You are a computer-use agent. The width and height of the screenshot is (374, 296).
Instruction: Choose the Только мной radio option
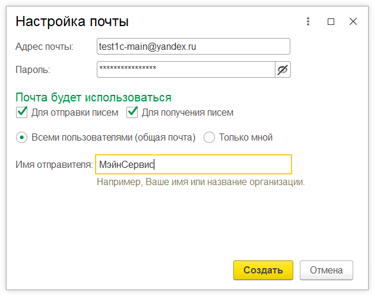pyautogui.click(x=209, y=137)
